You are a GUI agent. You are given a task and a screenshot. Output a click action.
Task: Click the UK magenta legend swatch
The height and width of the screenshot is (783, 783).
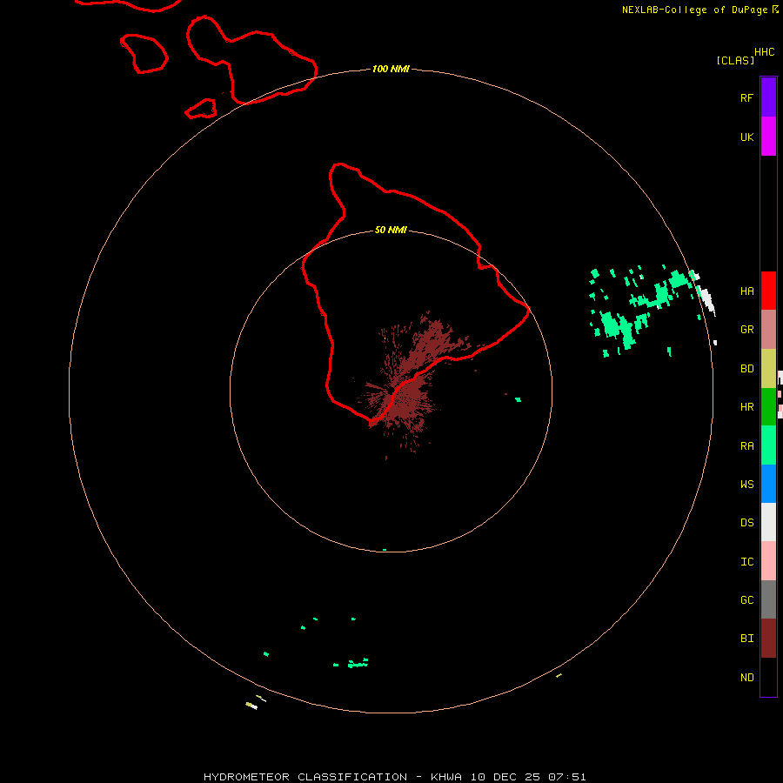point(768,137)
